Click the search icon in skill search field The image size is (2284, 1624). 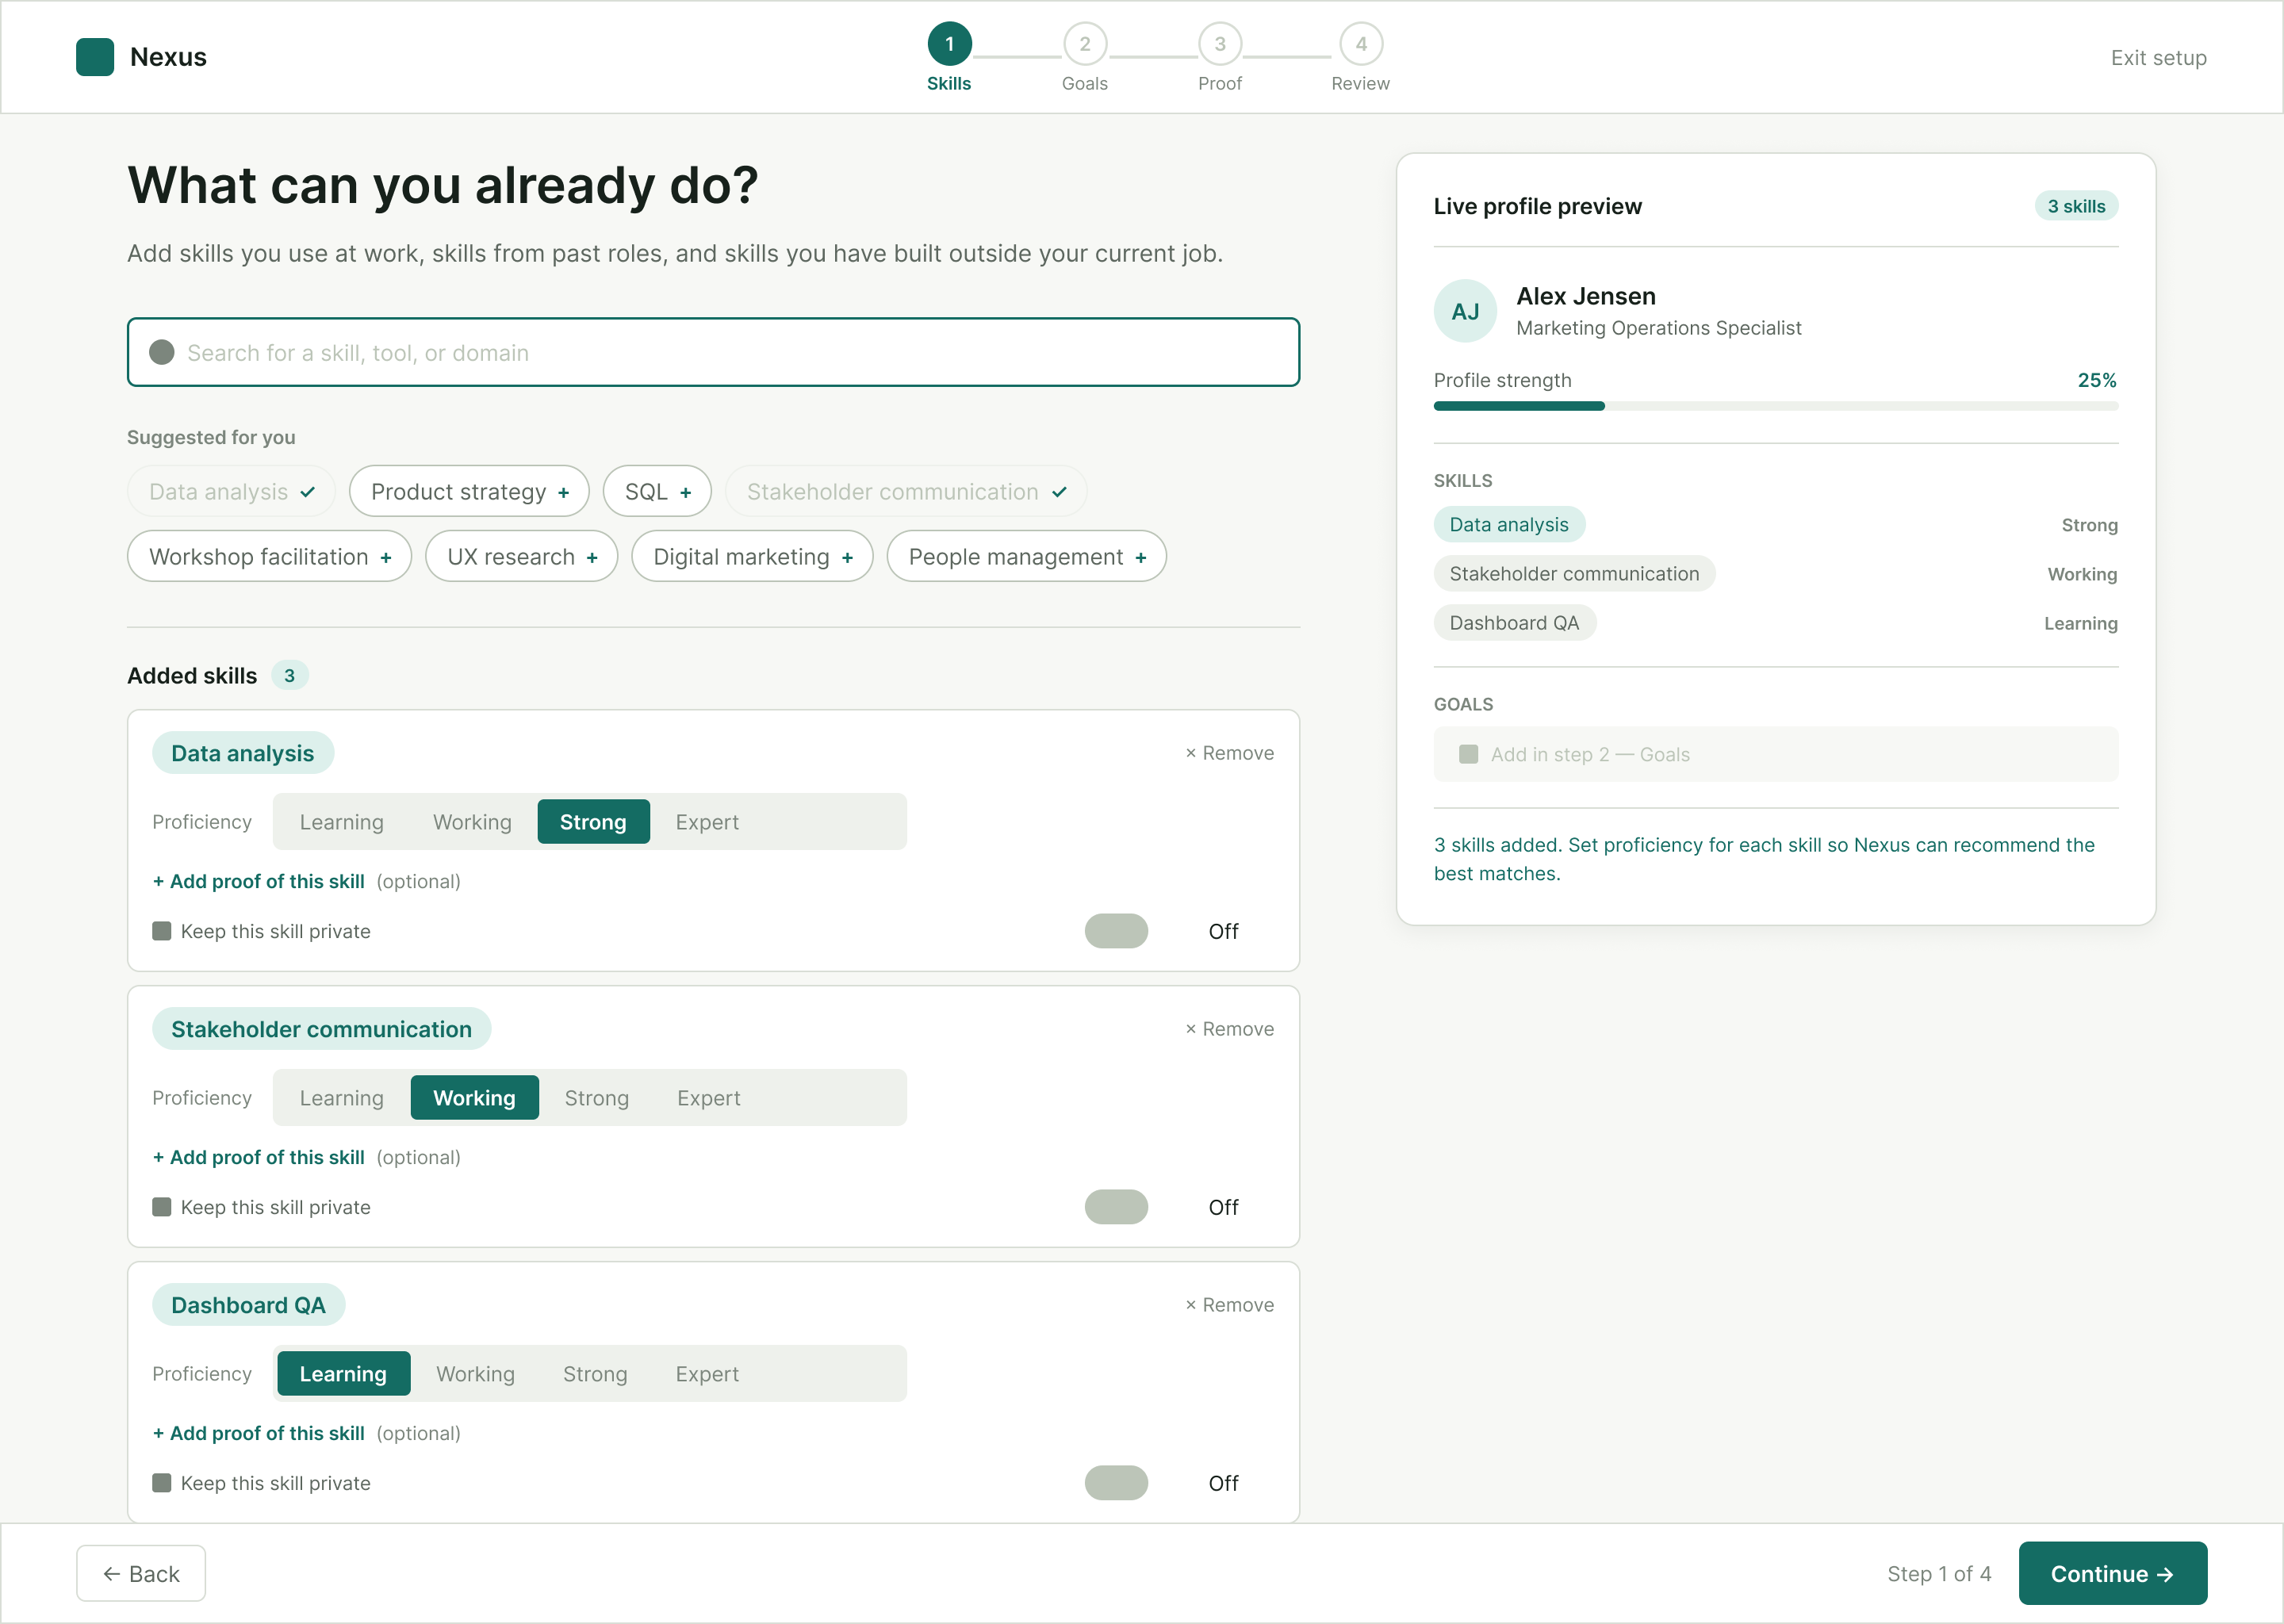tap(162, 352)
